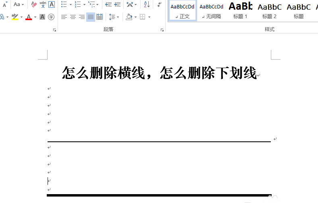Click the Character Border icon
The width and height of the screenshot is (318, 203).
(x=52, y=4)
